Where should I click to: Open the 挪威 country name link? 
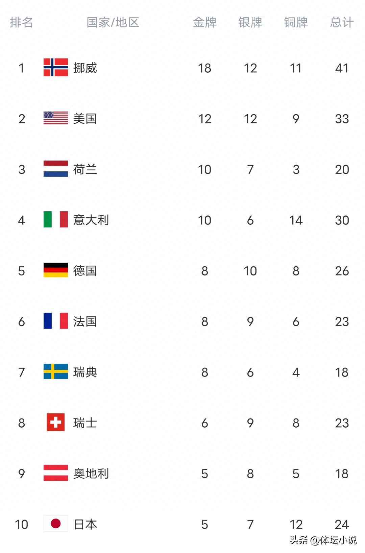tap(85, 68)
